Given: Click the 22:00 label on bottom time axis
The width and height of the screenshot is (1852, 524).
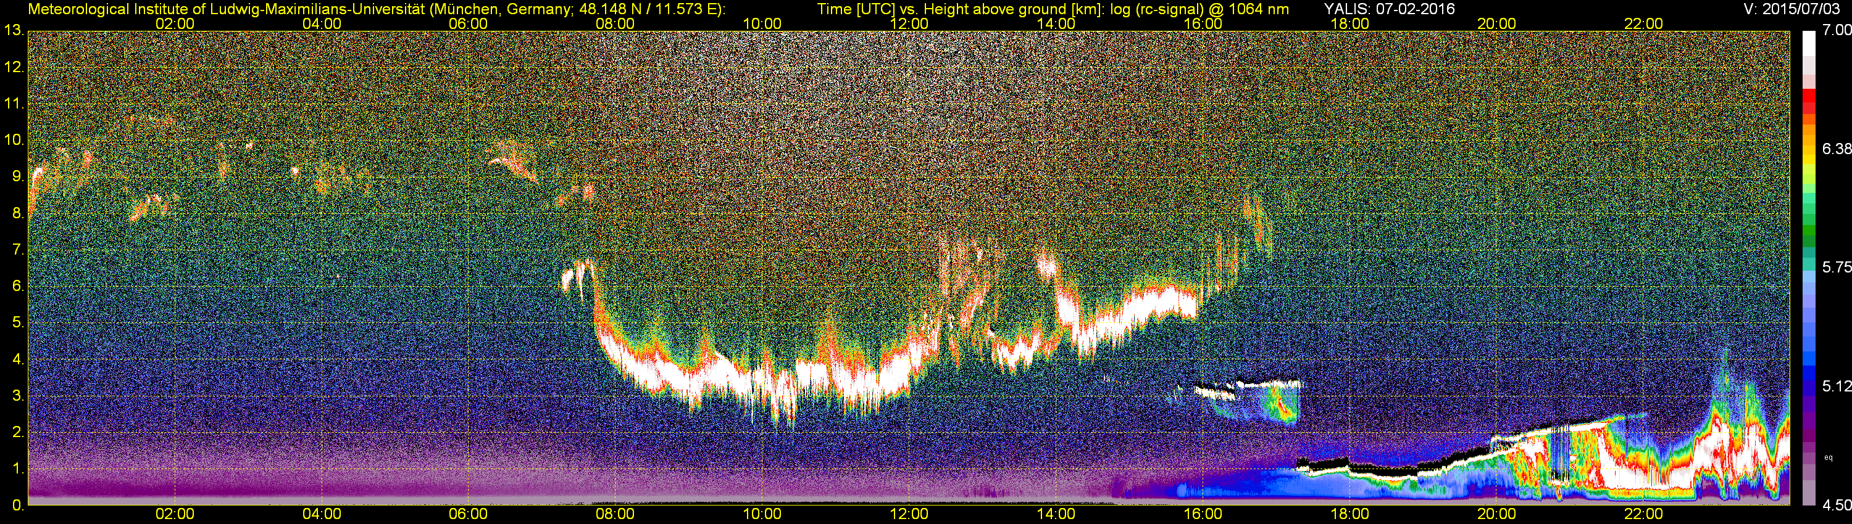Looking at the screenshot, I should 1643,514.
